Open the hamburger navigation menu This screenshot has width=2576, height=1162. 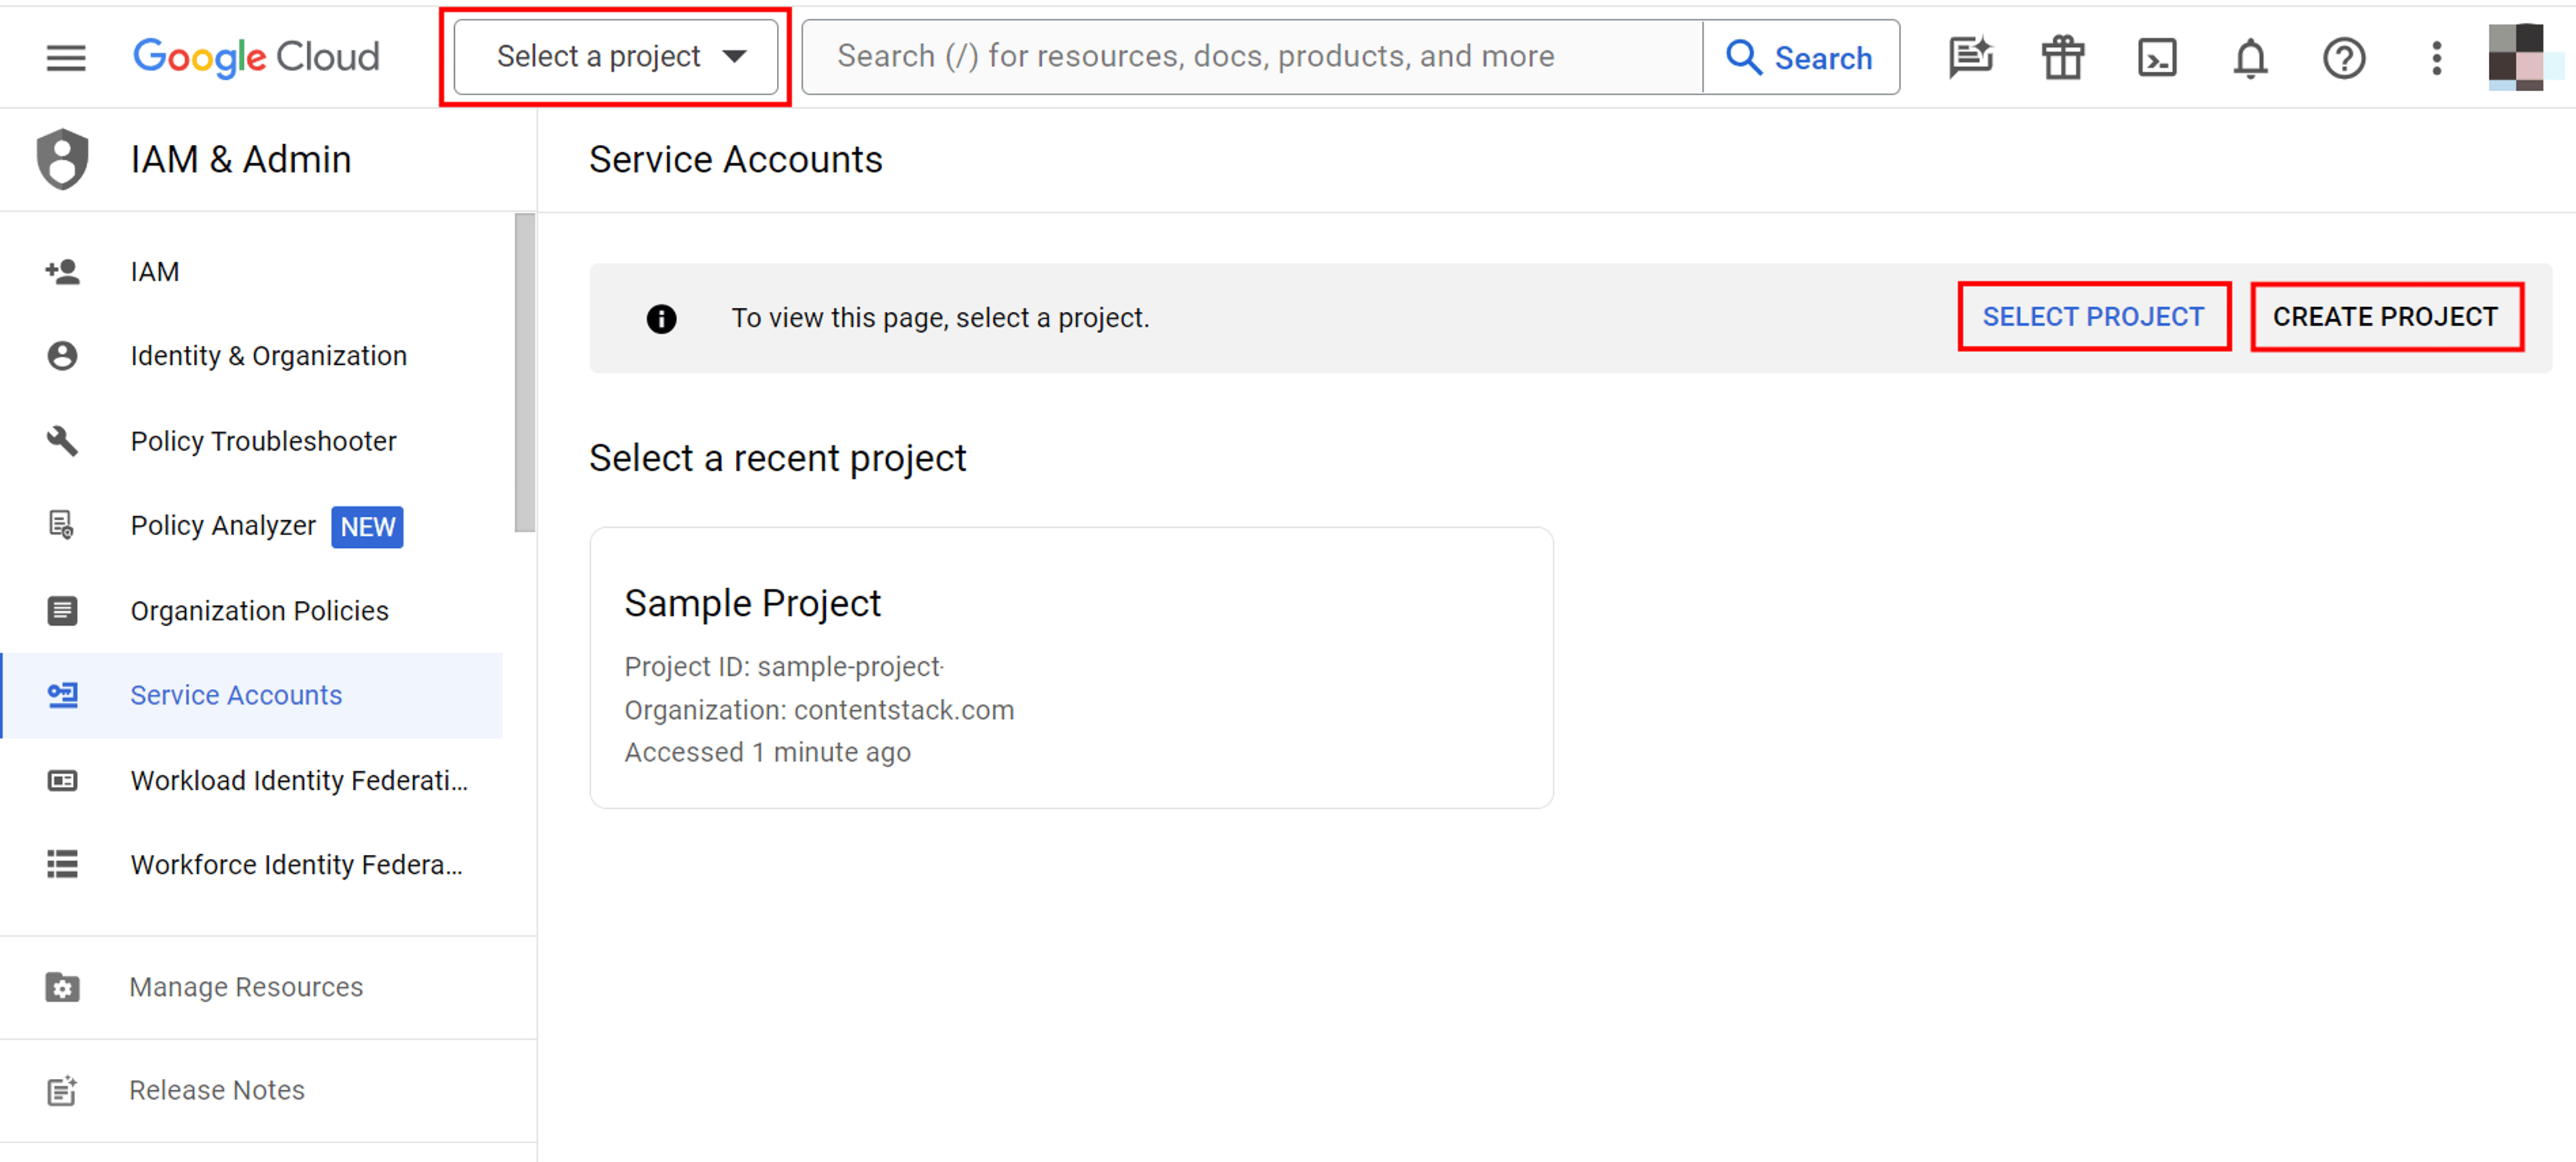click(x=66, y=58)
